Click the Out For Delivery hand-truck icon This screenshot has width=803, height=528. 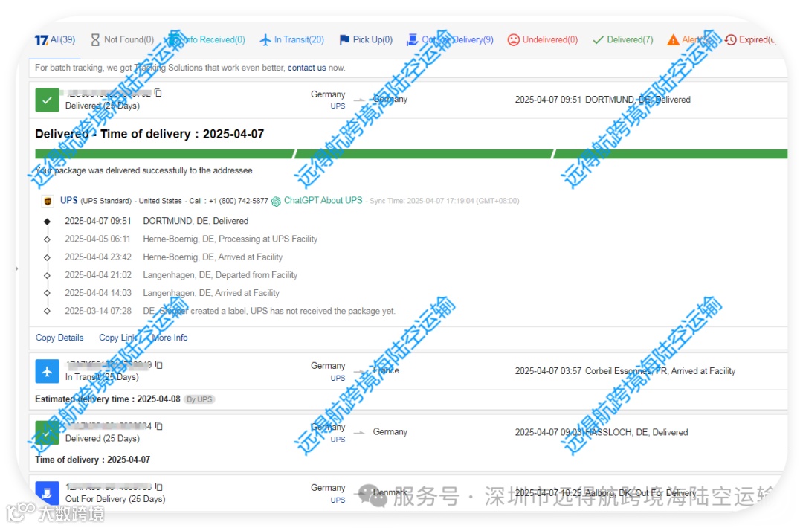pyautogui.click(x=412, y=40)
